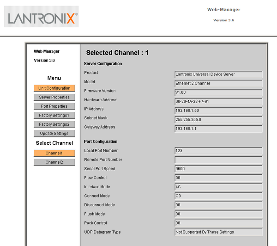277x246 pixels.
Task: Click the Flush Mode field
Action: click(218, 214)
